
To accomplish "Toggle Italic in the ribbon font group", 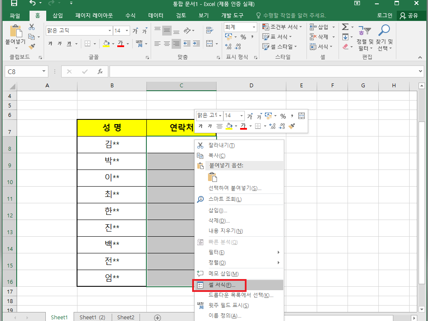I will click(60, 43).
